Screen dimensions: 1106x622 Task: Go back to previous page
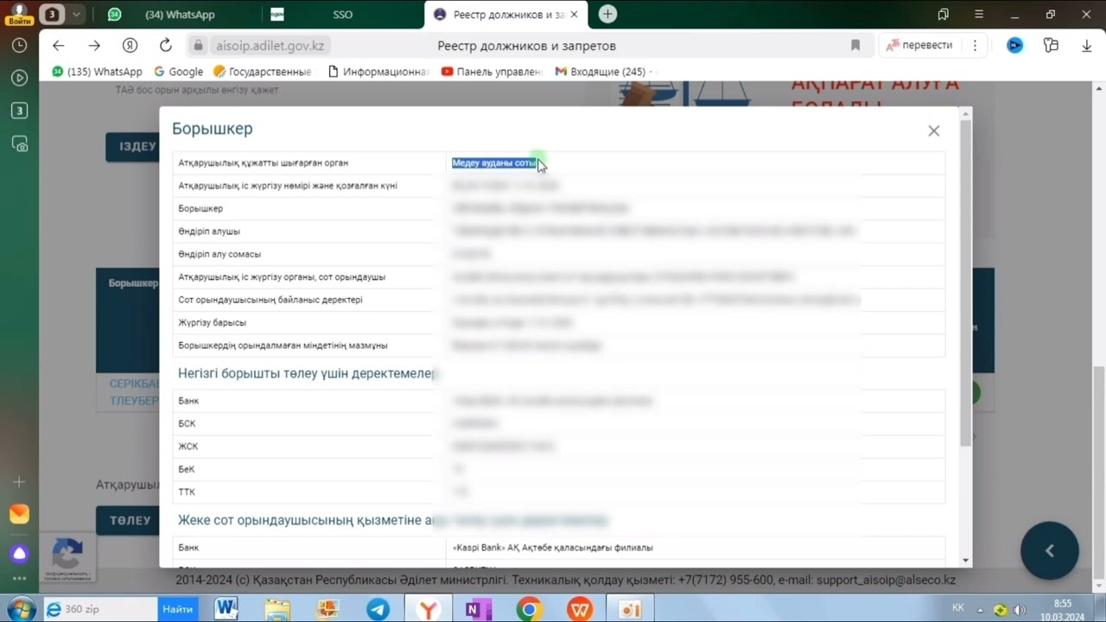click(58, 46)
